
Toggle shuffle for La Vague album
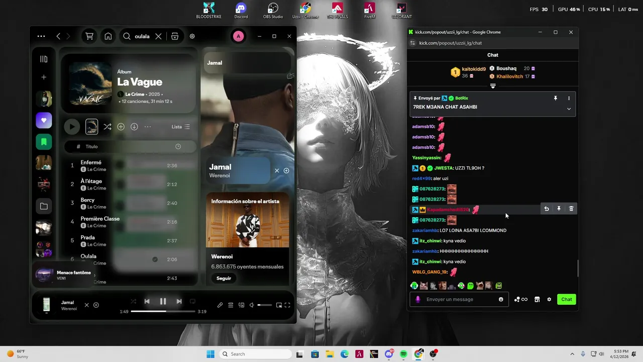(107, 127)
